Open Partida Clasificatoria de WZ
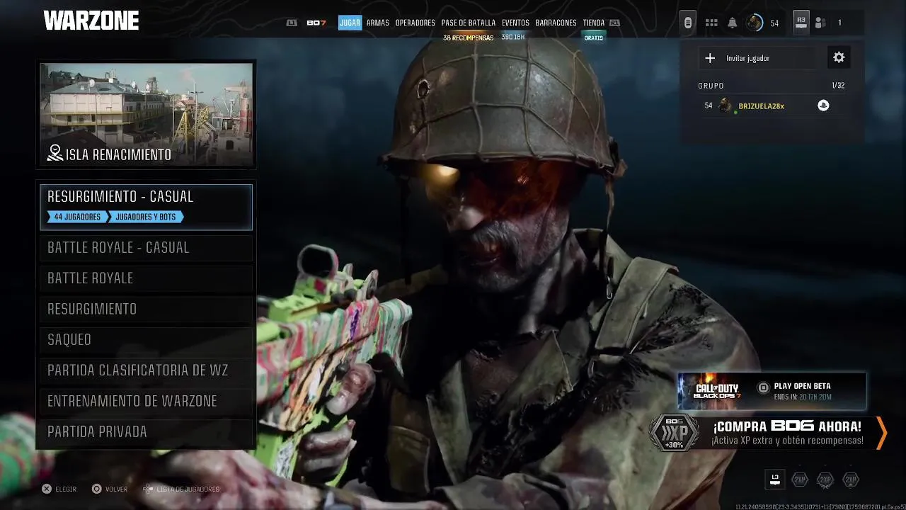Image resolution: width=906 pixels, height=510 pixels. (147, 370)
